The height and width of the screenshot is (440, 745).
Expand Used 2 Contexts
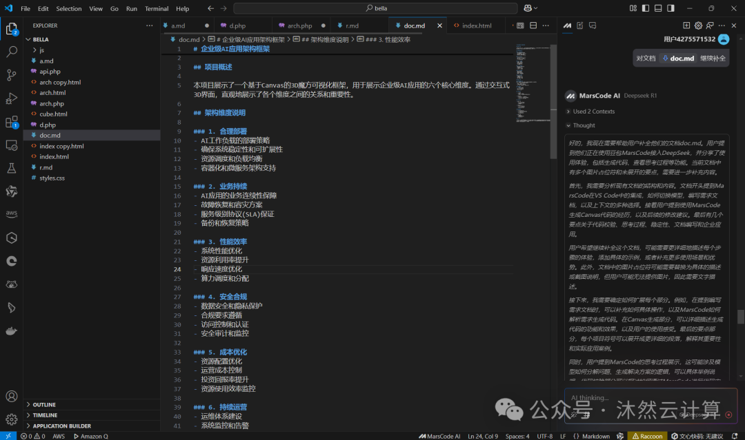590,112
